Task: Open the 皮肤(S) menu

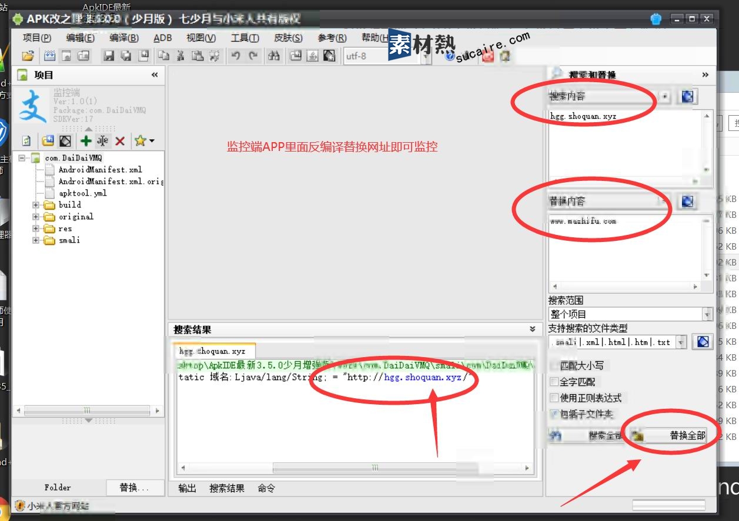Action: [x=289, y=38]
